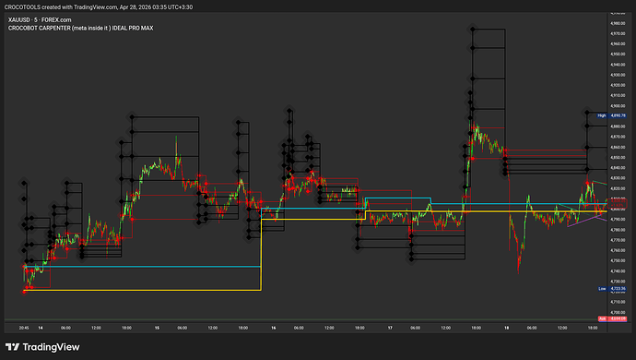Image resolution: width=636 pixels, height=360 pixels.
Task: Click the 20:45 time axis label
Action: pyautogui.click(x=24, y=328)
